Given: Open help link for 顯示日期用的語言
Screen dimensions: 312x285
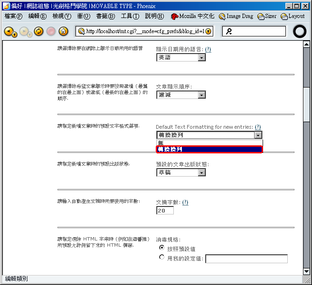Looking at the screenshot, I should tap(208, 49).
